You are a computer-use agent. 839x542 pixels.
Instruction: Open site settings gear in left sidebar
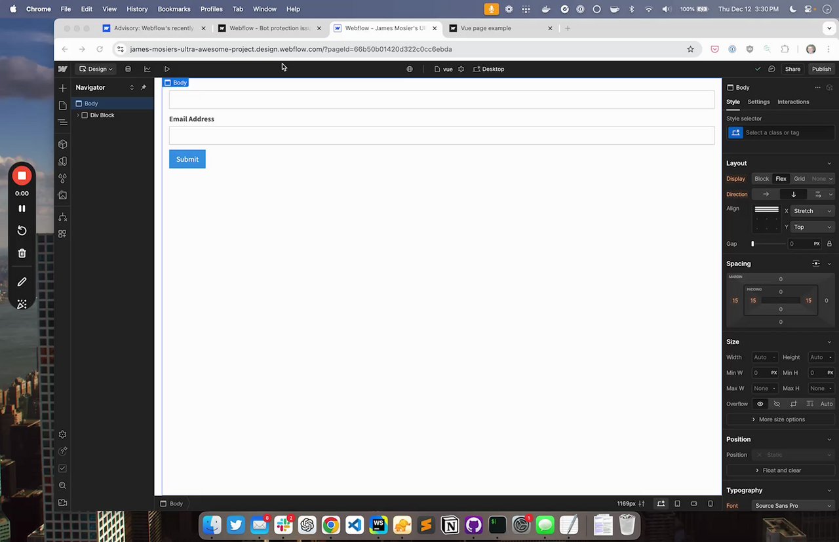pyautogui.click(x=63, y=435)
